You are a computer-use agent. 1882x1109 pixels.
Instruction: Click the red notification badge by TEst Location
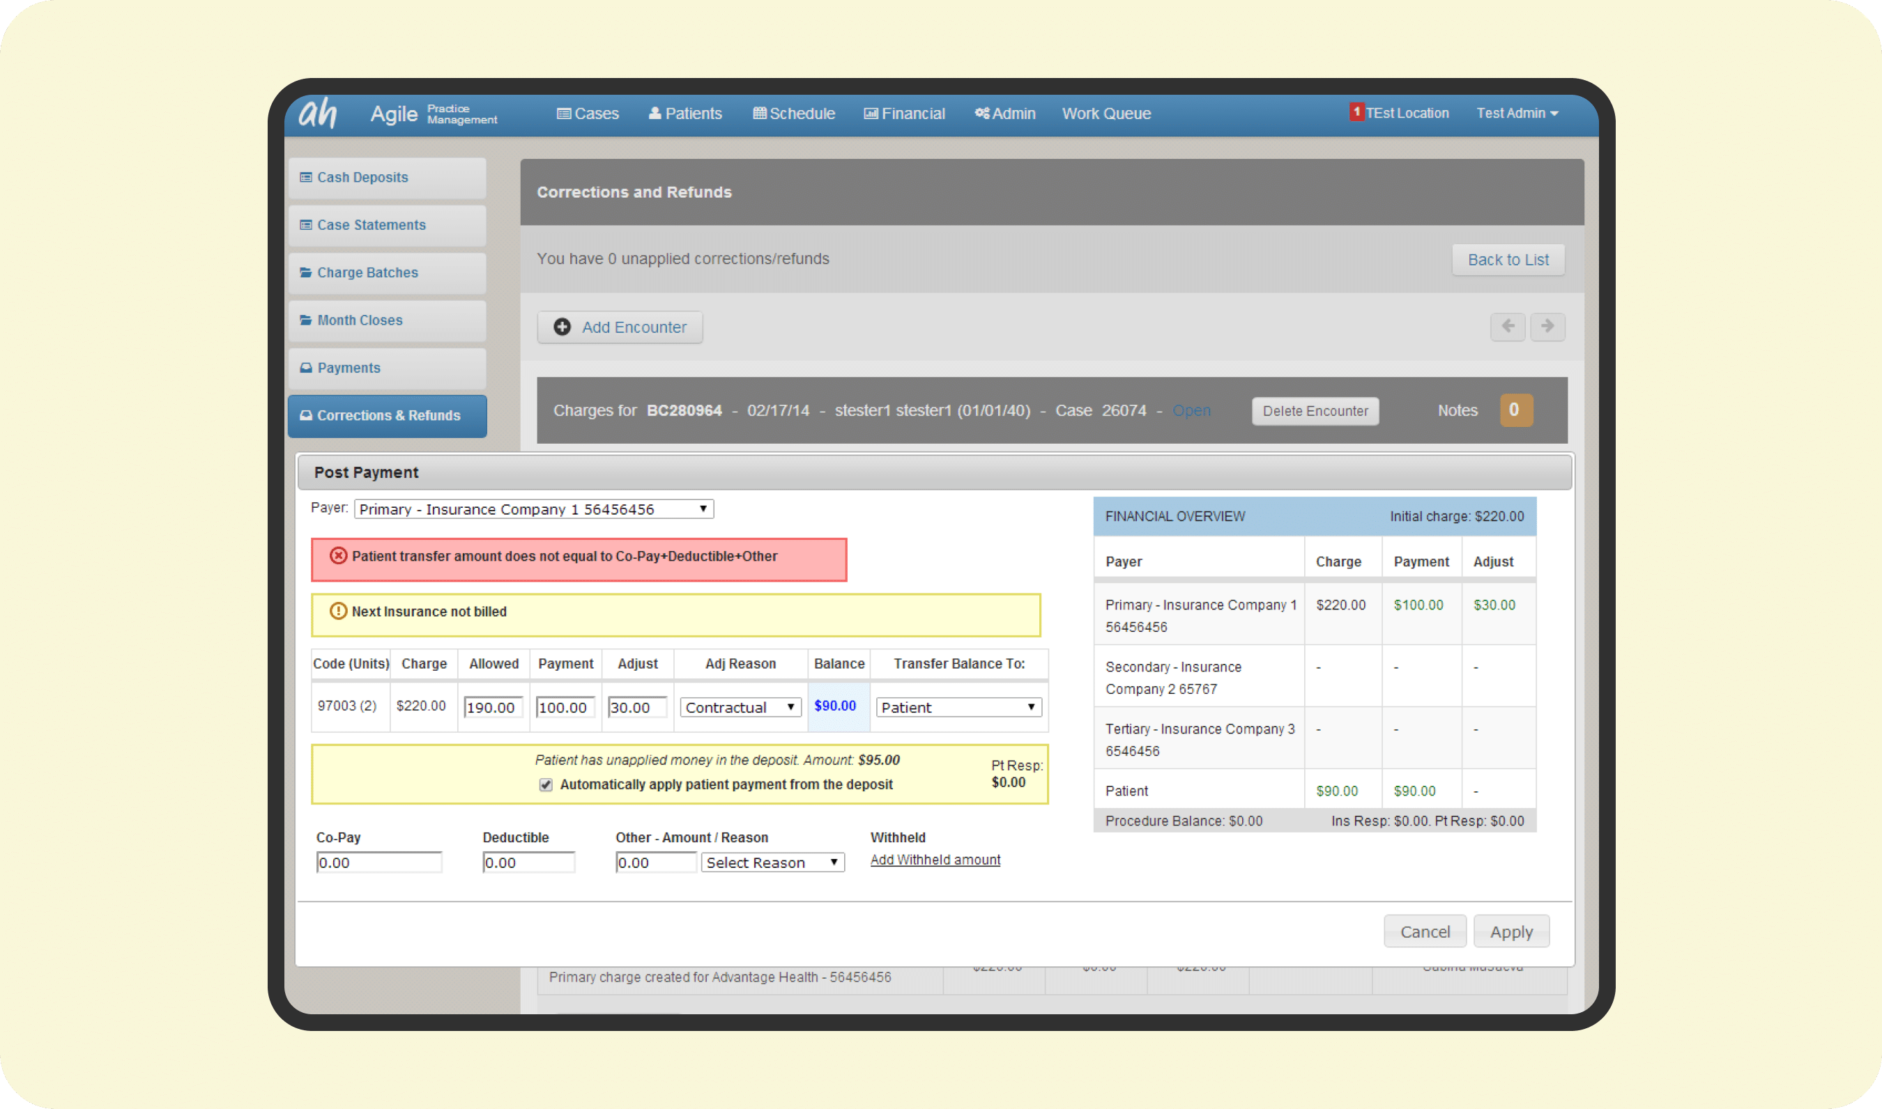(x=1356, y=112)
